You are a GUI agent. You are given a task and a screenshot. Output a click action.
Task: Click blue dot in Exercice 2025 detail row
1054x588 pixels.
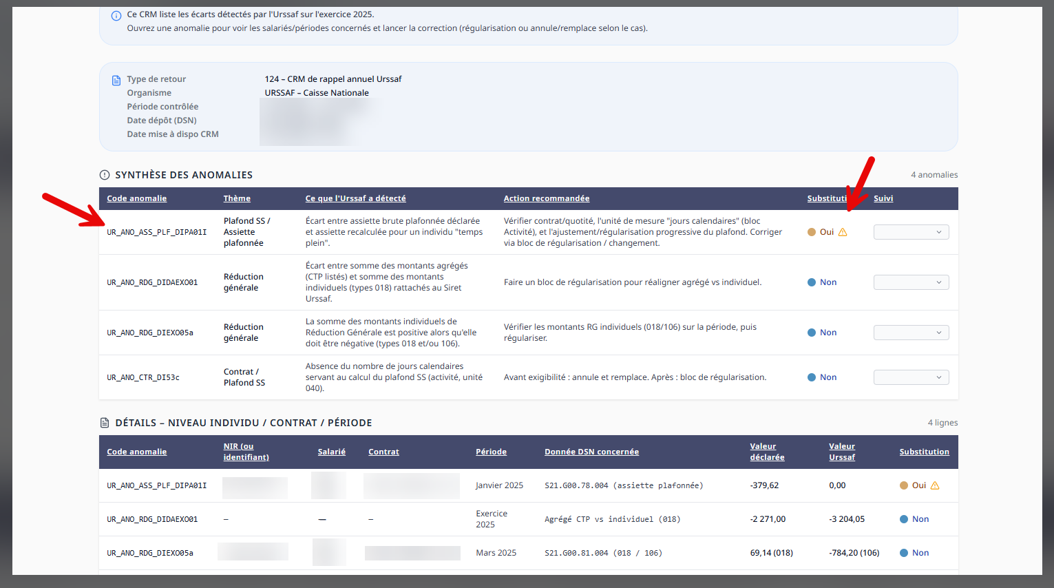tap(904, 519)
